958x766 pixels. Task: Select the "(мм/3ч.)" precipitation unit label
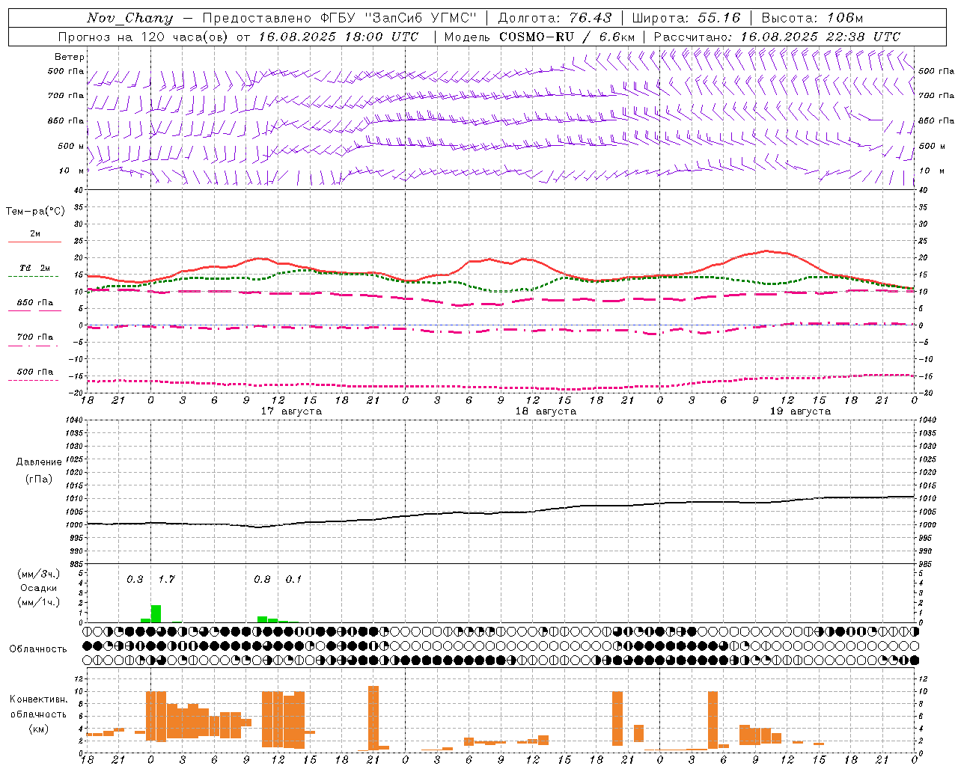[39, 574]
